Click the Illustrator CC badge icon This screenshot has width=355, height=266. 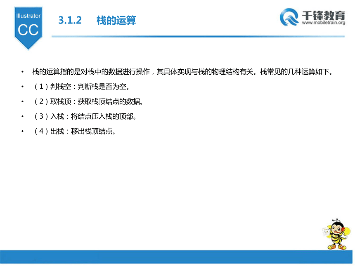pos(28,28)
